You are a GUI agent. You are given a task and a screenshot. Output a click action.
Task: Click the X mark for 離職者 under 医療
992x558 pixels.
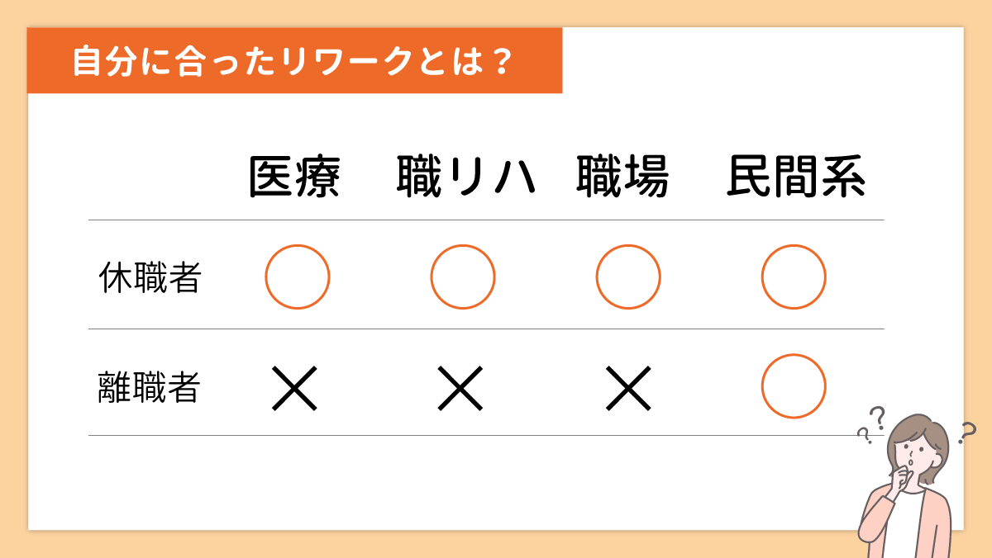295,388
